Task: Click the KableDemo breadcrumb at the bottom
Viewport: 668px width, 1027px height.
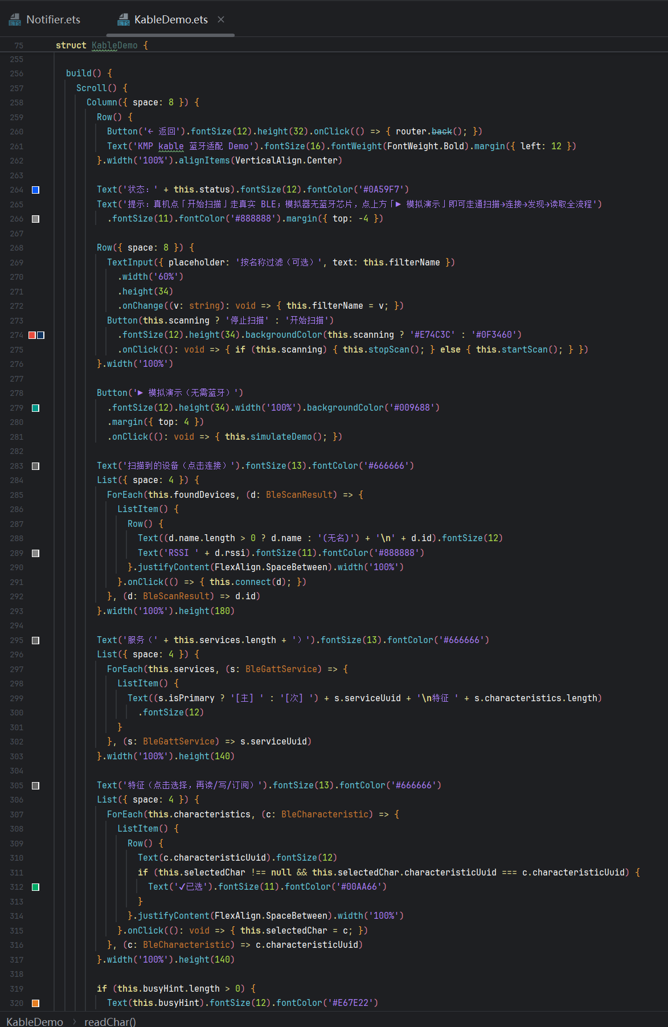Action: coord(35,1021)
